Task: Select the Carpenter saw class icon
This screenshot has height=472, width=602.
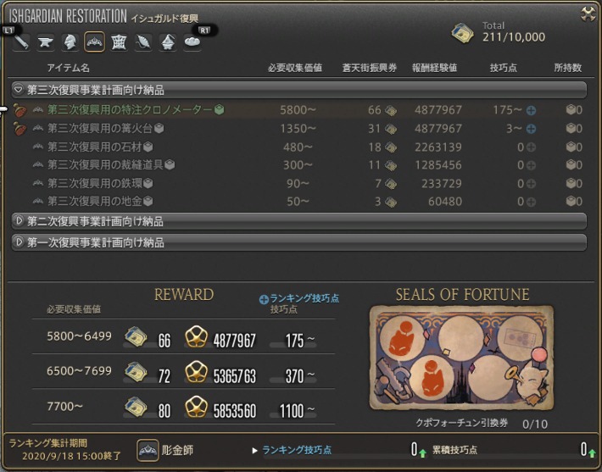Action: tap(21, 42)
